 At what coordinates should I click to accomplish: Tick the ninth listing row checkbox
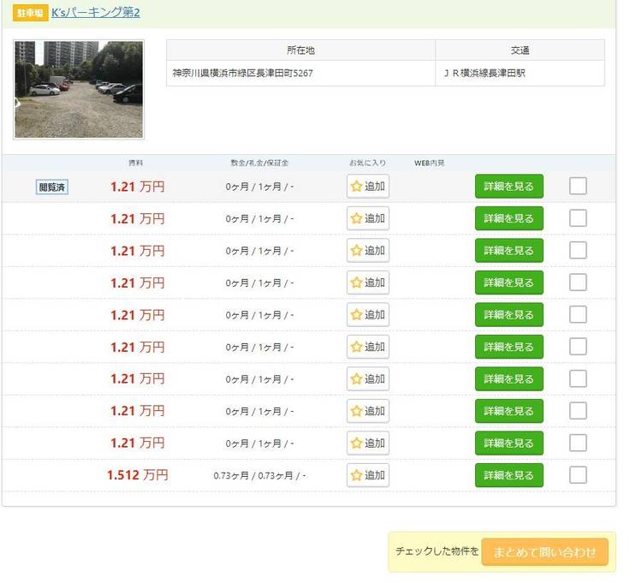[x=578, y=443]
